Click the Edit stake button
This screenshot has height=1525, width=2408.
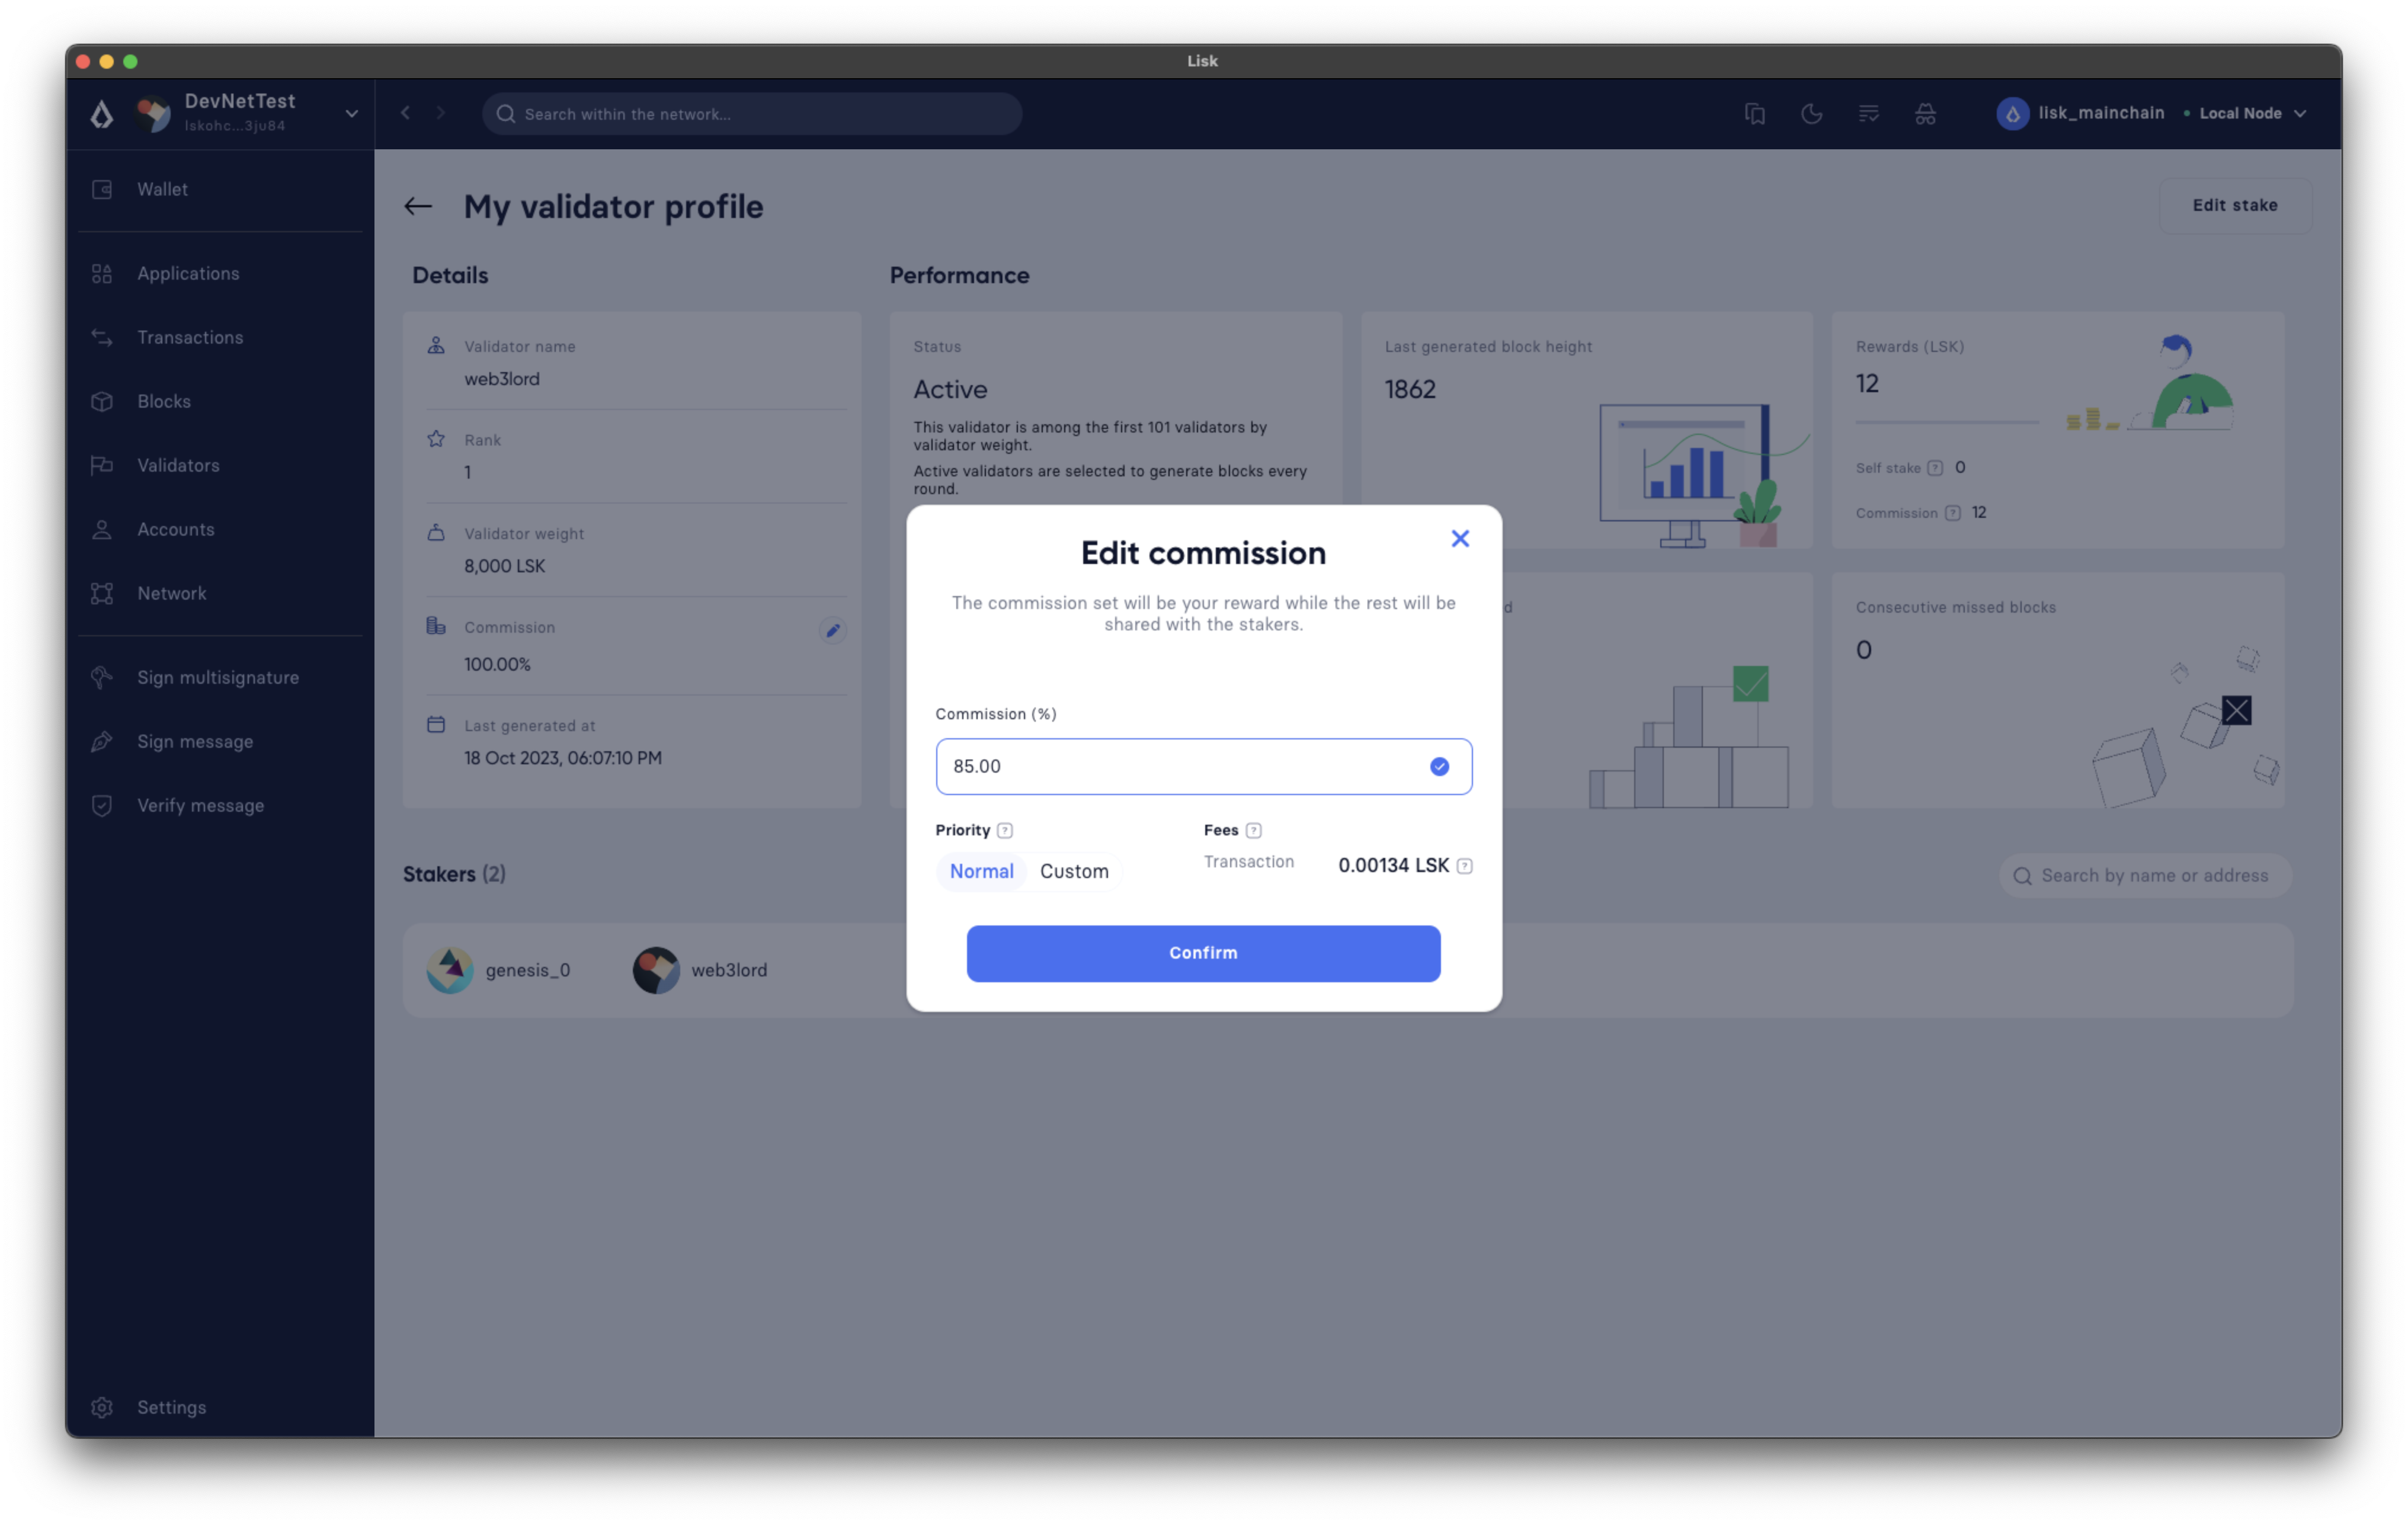[x=2235, y=205]
